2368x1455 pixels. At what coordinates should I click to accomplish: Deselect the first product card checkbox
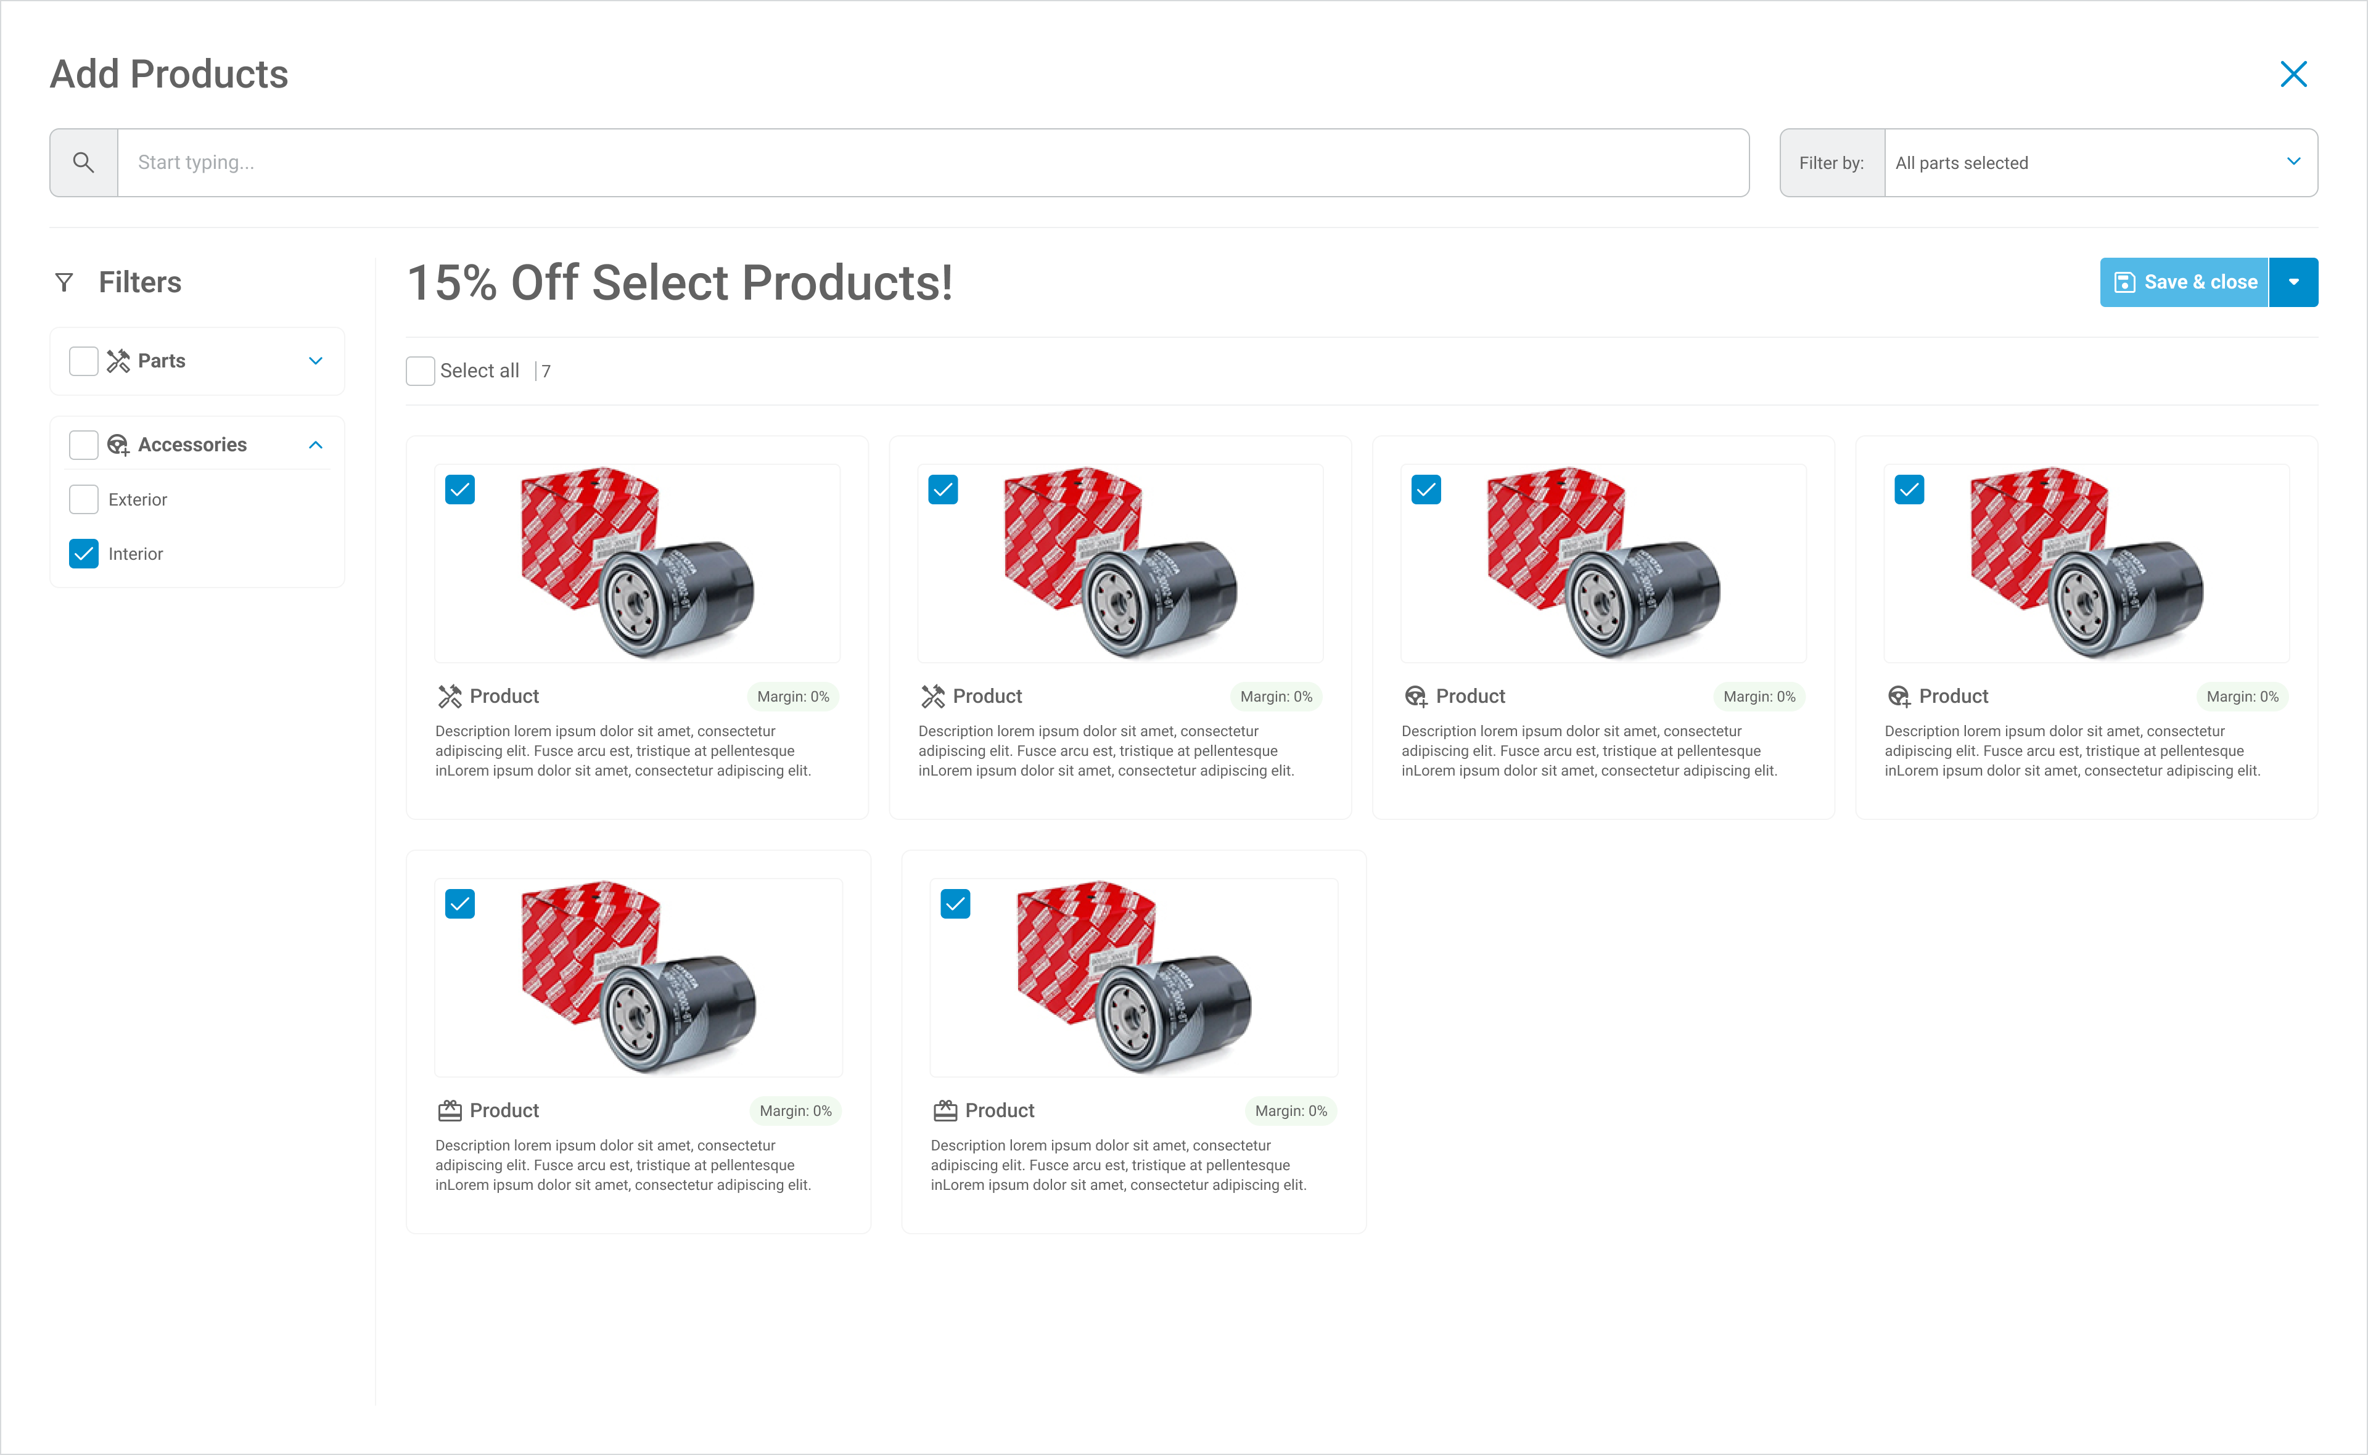[460, 489]
